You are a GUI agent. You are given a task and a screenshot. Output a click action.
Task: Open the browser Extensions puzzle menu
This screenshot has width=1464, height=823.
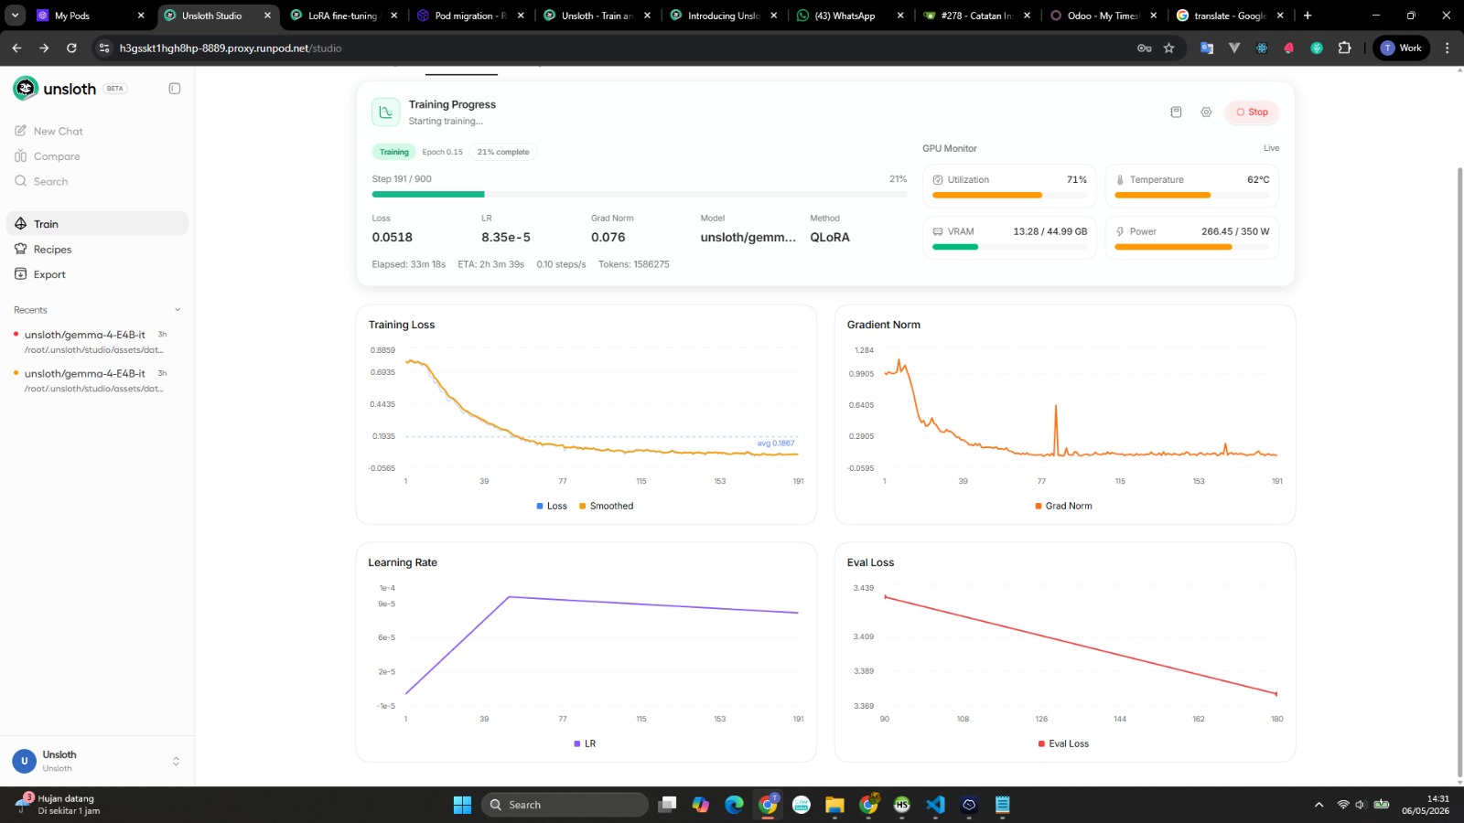(1344, 48)
